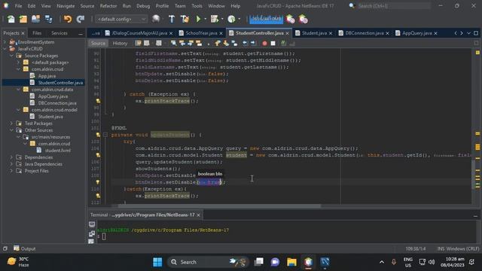Expand the EnrollmentSystem project node
This screenshot has height=271, width=482.
(x=5, y=42)
